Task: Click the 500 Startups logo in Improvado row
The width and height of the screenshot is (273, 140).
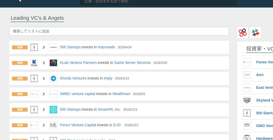Action: (x=34, y=47)
